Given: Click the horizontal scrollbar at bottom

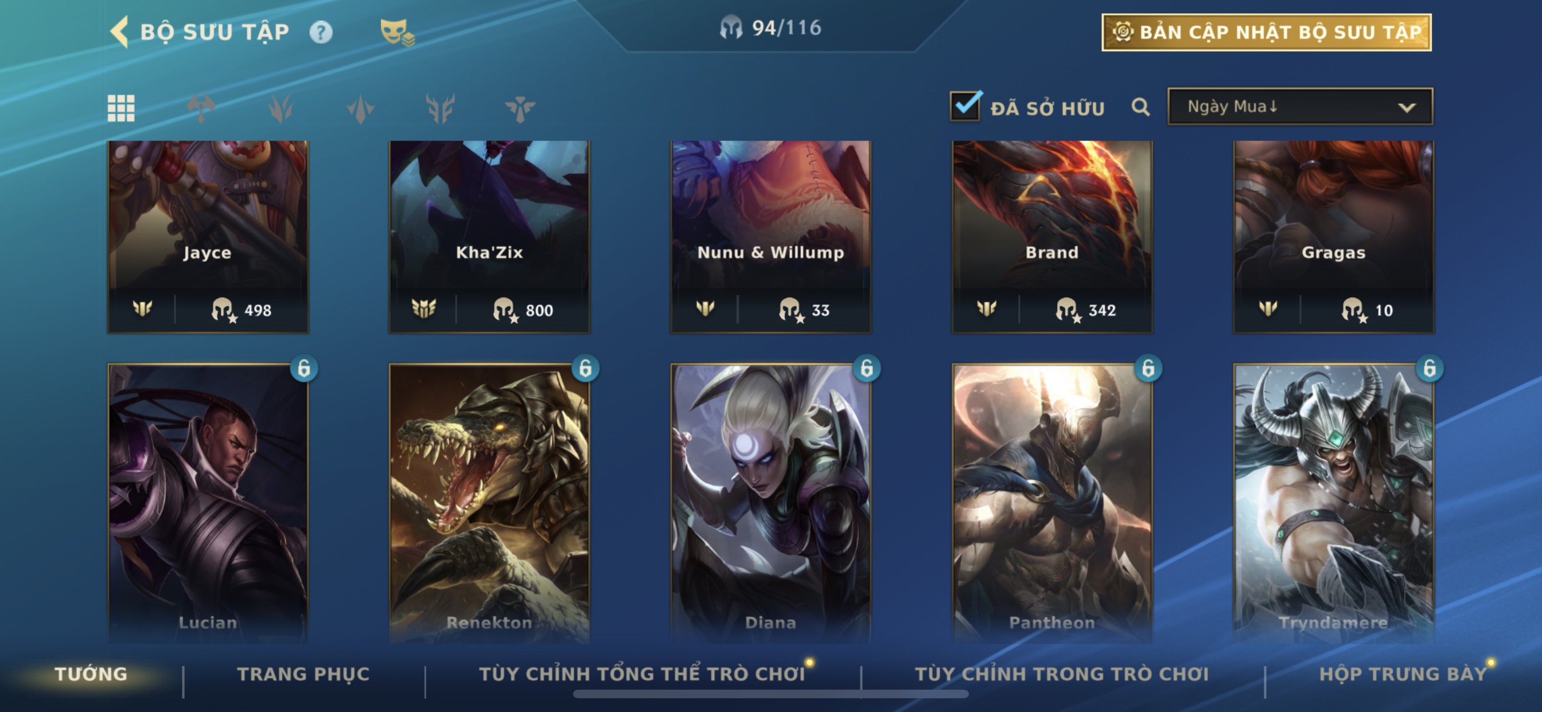Looking at the screenshot, I should 771,694.
